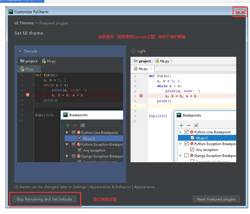Image resolution: width=250 pixels, height=214 pixels.
Task: Toggle Python Exception Breakpoint checkbox in Light preview
Action: point(186,143)
